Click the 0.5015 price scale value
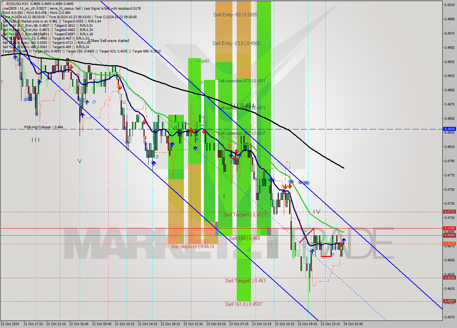457x328 pixels. point(449,5)
